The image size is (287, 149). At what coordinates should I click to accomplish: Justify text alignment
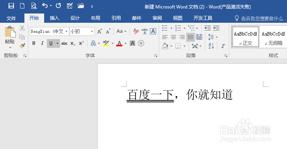(x=190, y=37)
